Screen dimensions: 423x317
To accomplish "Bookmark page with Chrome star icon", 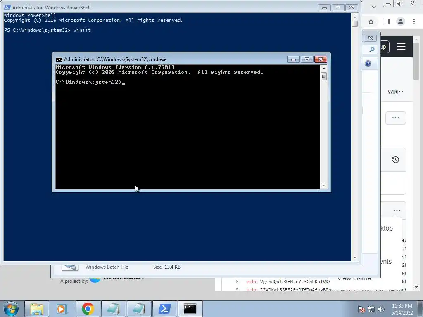I will (371, 21).
